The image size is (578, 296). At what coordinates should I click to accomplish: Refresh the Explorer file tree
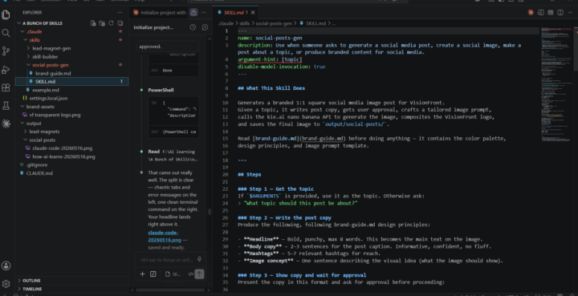(x=111, y=23)
